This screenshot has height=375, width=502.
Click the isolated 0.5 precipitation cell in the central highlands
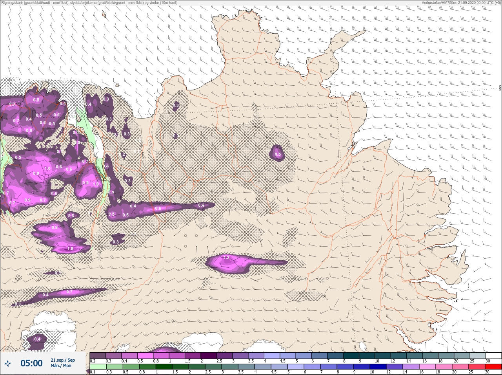click(278, 154)
